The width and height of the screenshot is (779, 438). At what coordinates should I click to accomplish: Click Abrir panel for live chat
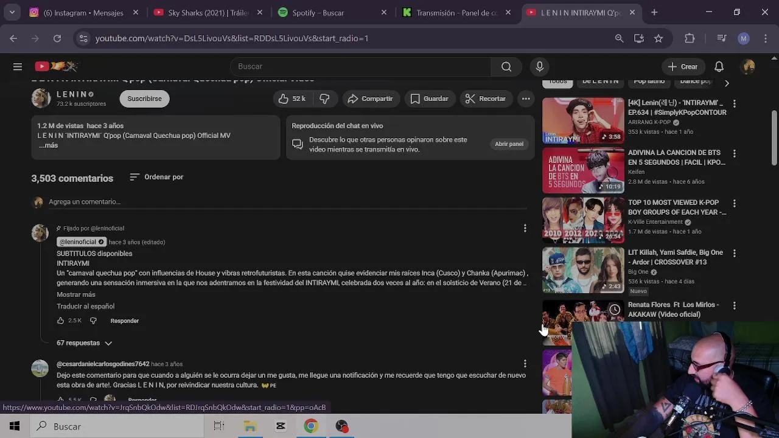509,144
